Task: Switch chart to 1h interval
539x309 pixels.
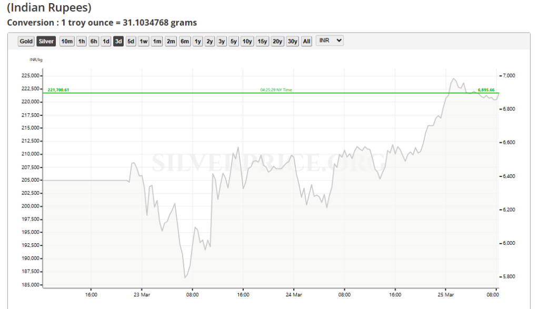Action: [81, 41]
